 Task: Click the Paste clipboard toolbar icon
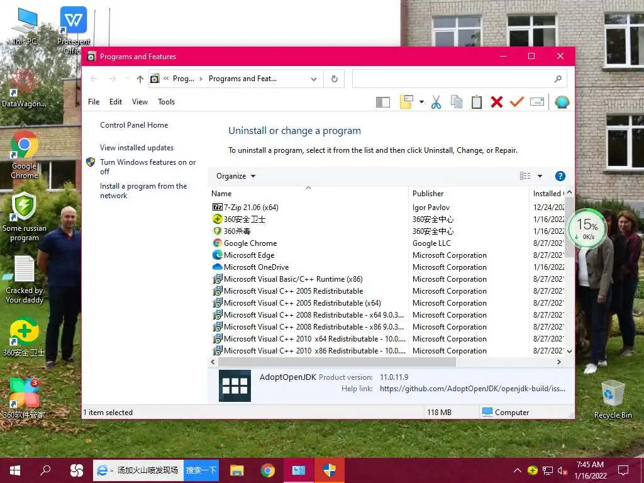pos(477,102)
